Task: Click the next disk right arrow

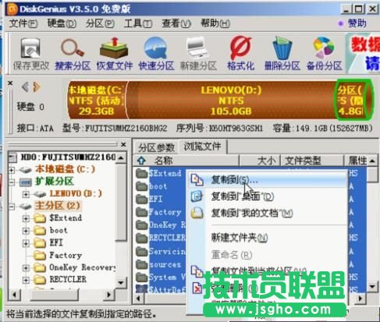Action: (37, 87)
